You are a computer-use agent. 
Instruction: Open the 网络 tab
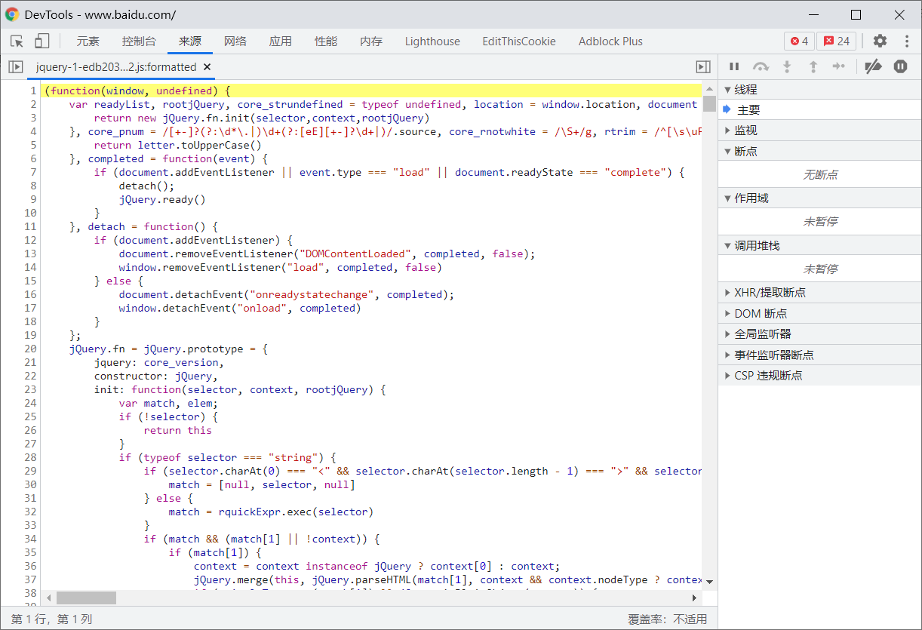[x=235, y=41]
